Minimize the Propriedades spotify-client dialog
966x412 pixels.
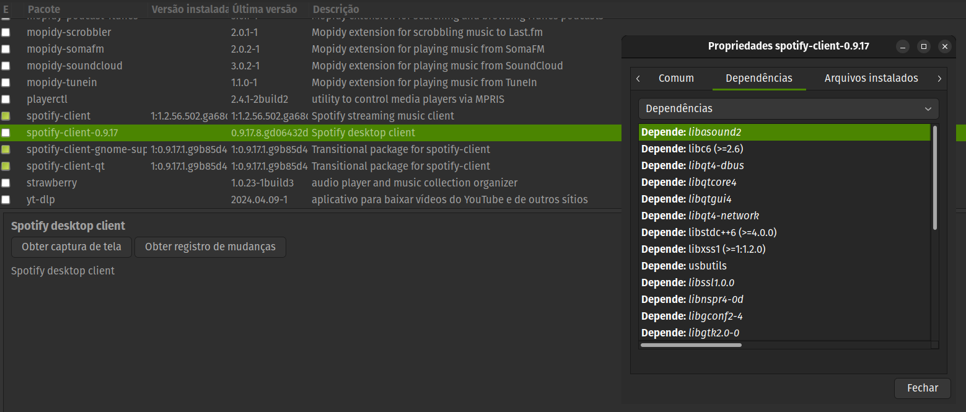coord(903,46)
